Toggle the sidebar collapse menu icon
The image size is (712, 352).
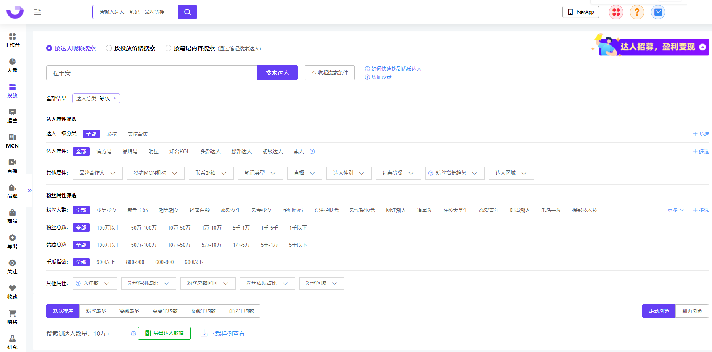37,12
